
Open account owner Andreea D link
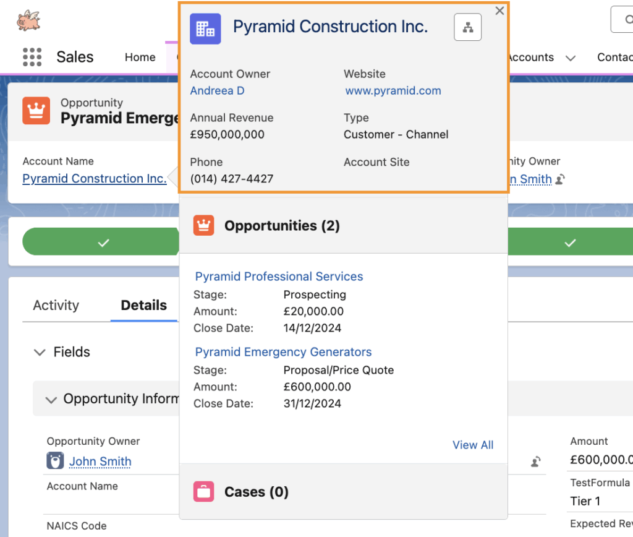(217, 91)
